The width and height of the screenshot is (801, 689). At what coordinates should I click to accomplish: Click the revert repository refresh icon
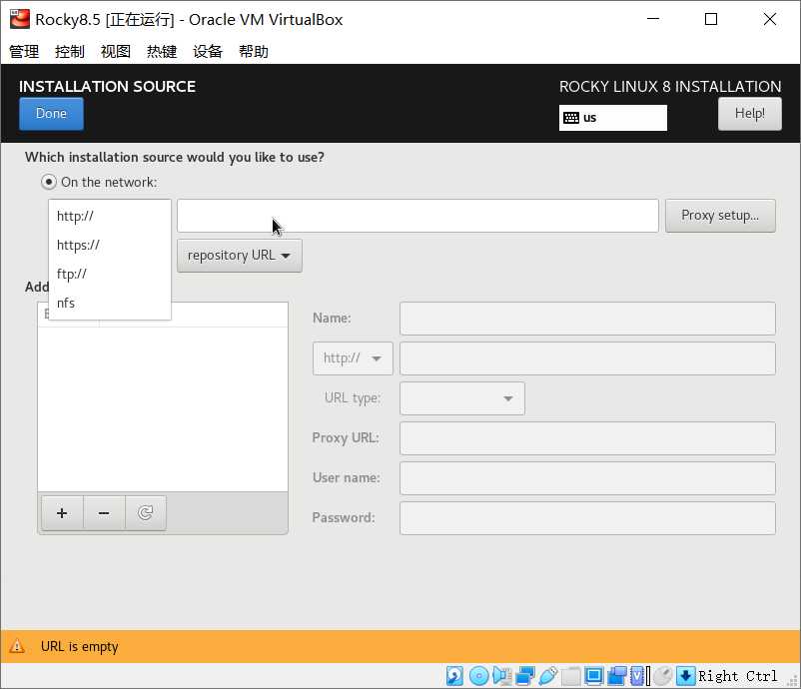(146, 513)
